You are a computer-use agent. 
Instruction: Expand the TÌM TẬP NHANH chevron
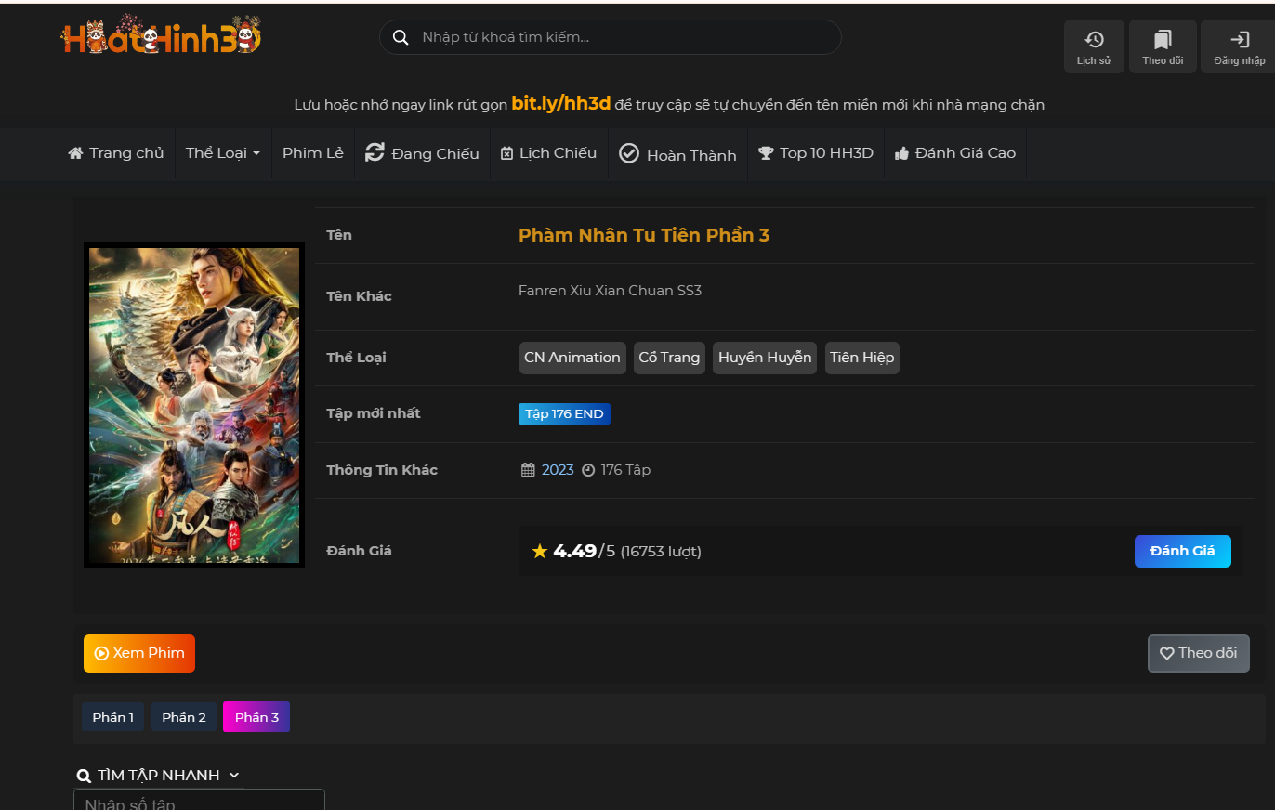coord(234,776)
